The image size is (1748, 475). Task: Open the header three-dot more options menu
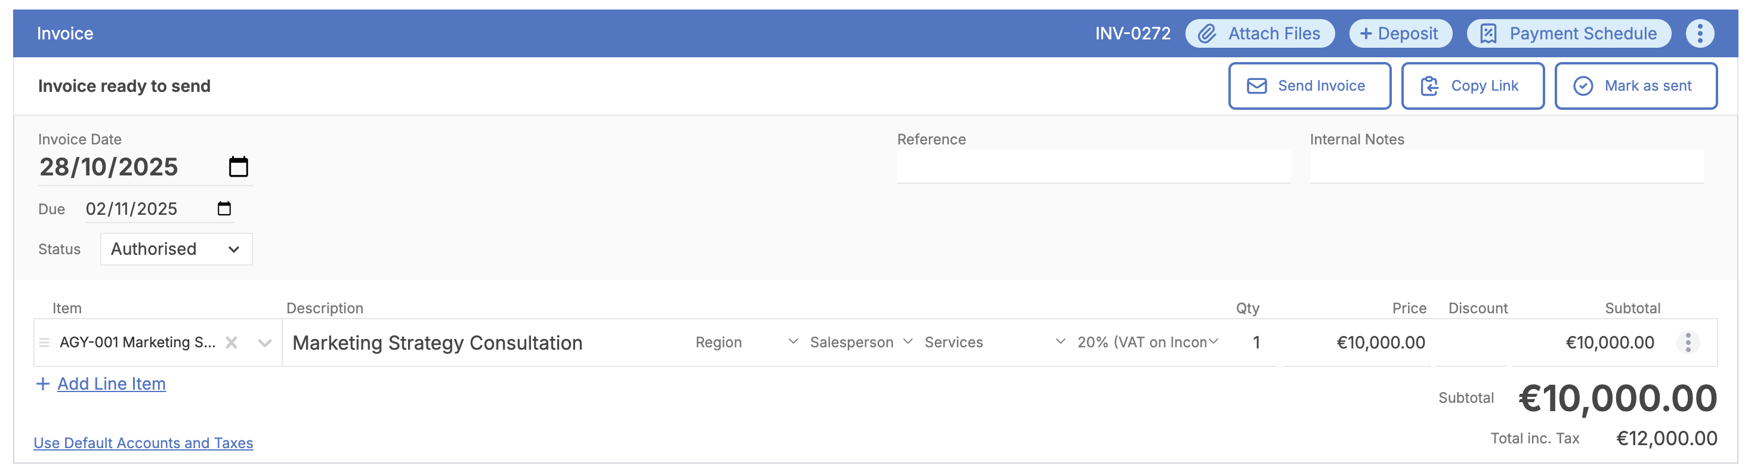(1700, 33)
